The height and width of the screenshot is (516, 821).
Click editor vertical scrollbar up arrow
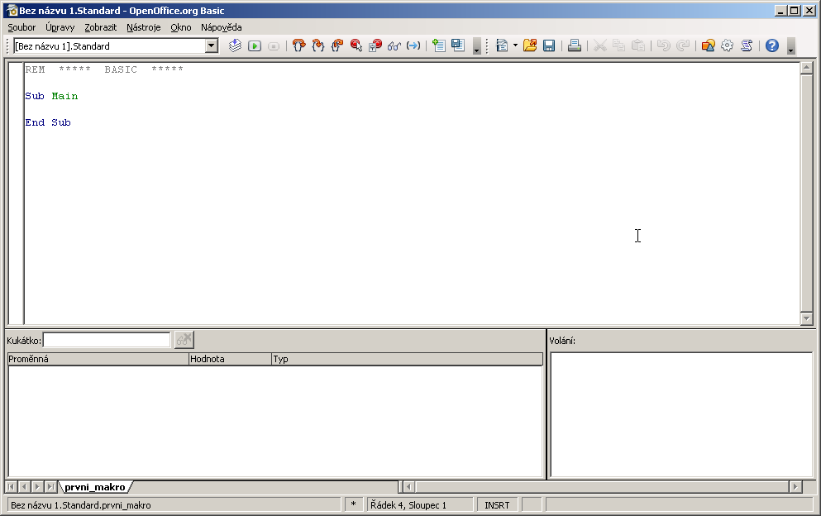[806, 68]
